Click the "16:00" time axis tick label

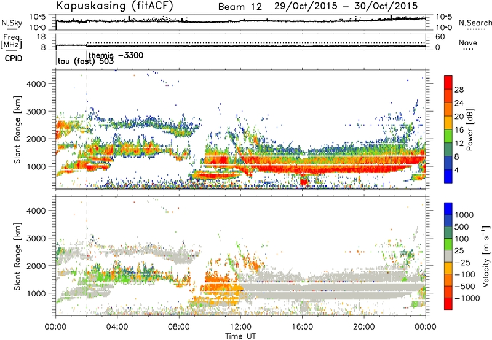[302, 326]
